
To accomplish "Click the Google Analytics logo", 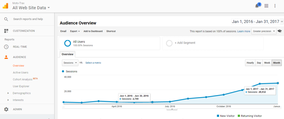I will pyautogui.click(x=5, y=6).
